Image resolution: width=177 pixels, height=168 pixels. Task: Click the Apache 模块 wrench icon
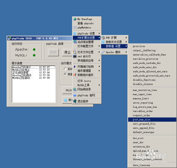(x=103, y=52)
